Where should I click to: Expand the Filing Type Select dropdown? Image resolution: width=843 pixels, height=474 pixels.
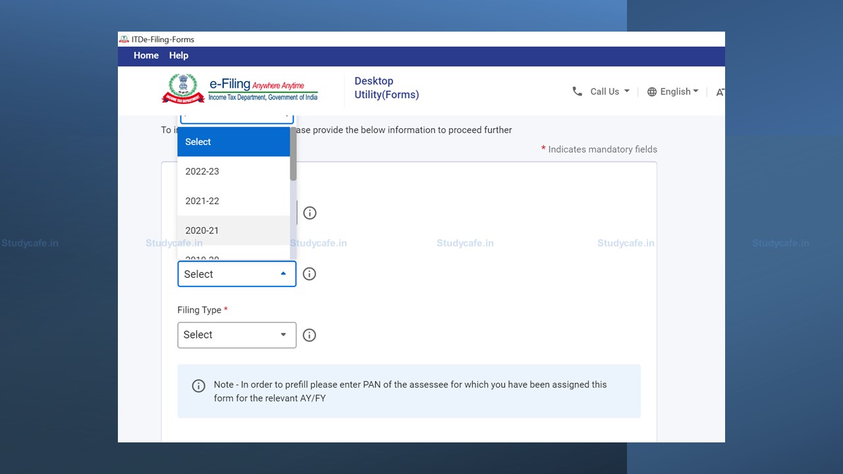tap(236, 335)
